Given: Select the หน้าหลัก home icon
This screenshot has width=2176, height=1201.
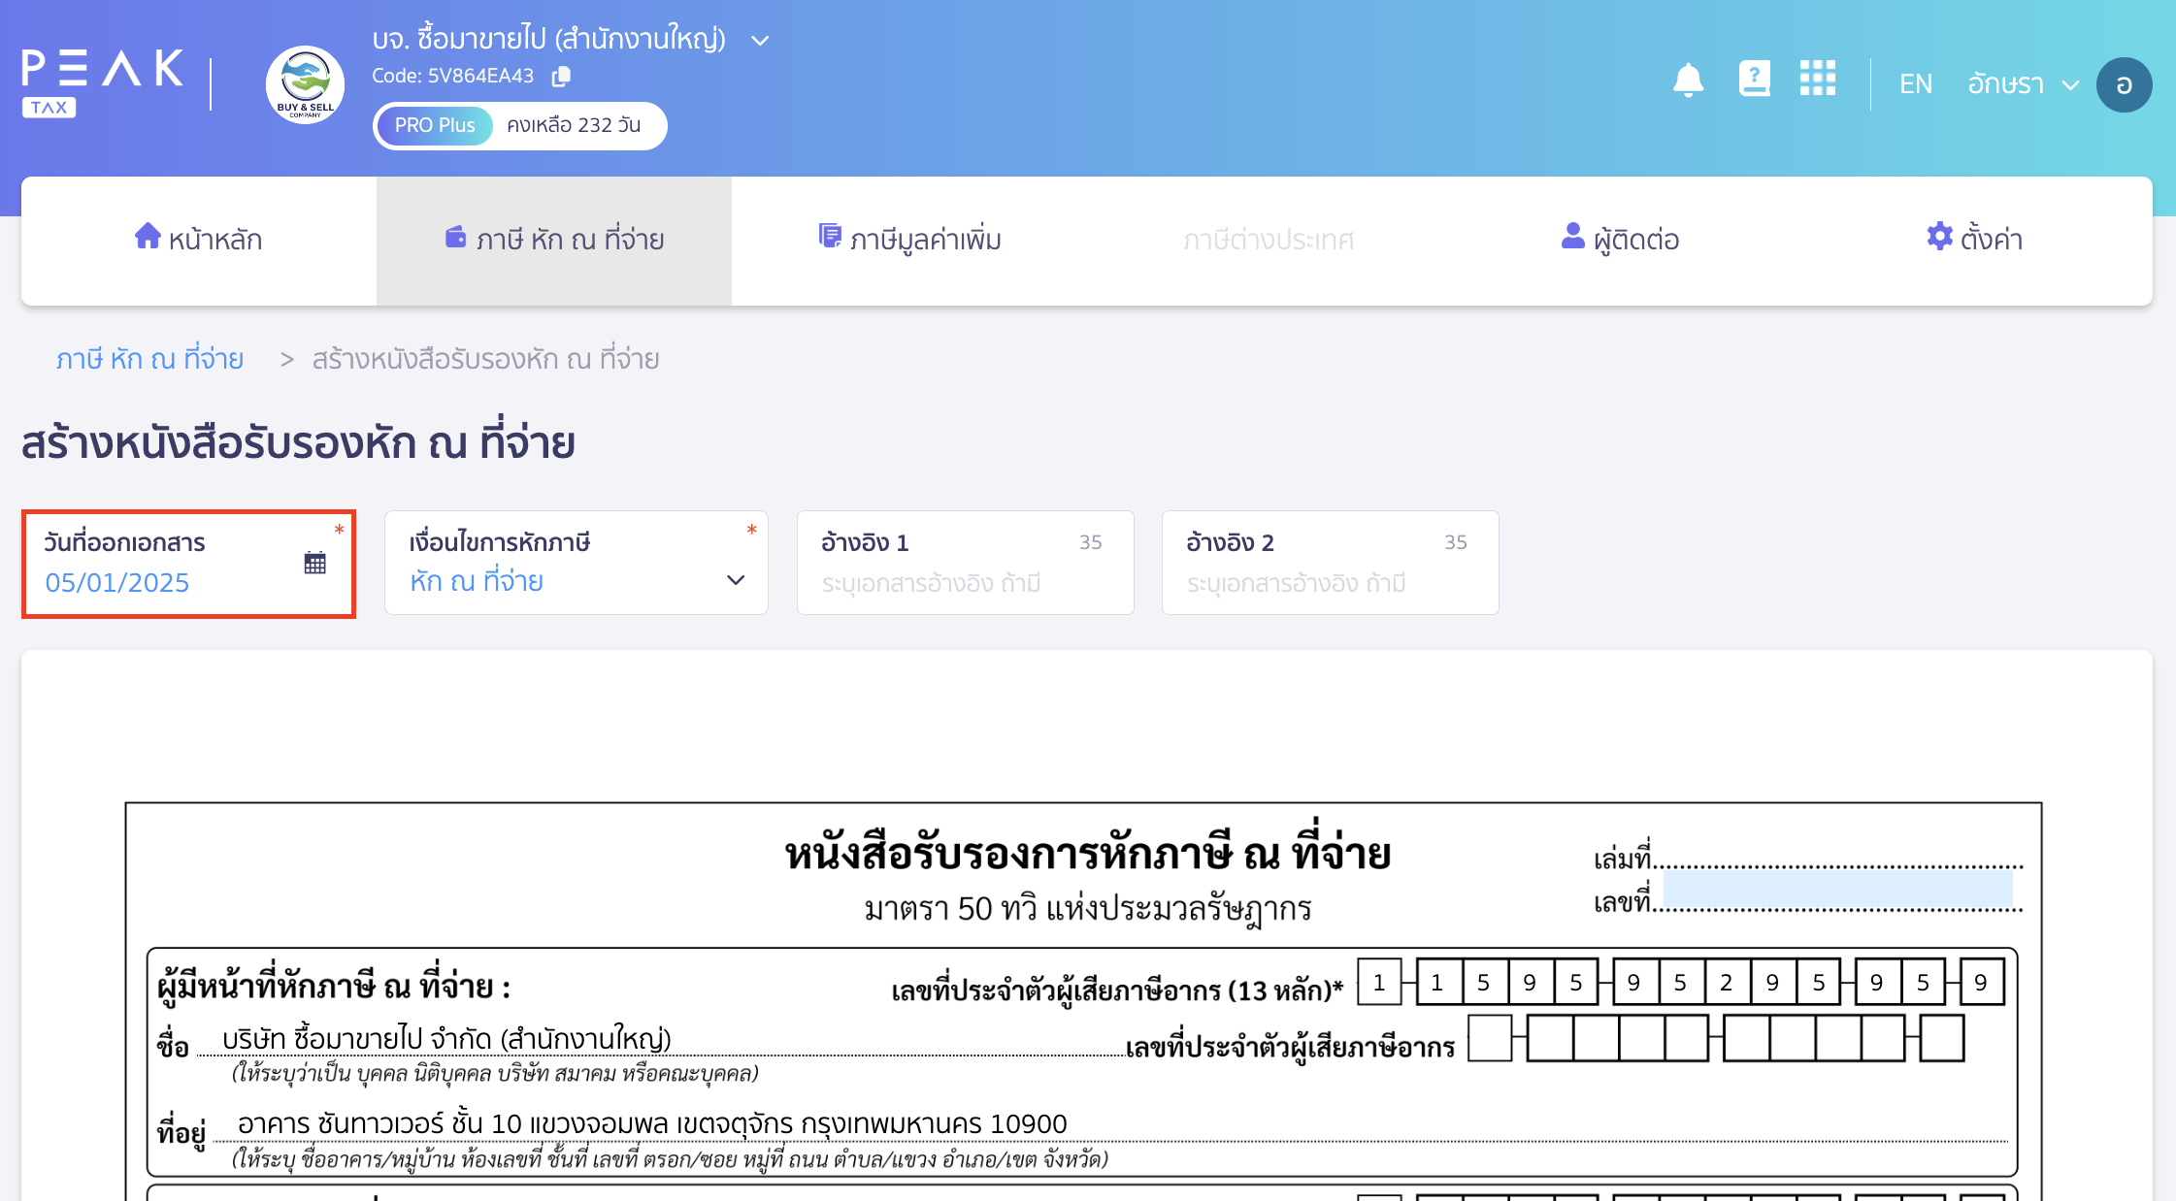Looking at the screenshot, I should point(148,236).
